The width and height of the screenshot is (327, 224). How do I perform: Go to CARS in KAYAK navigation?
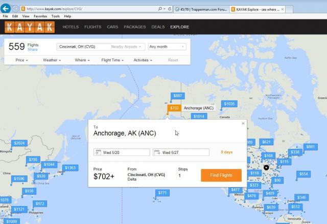(x=112, y=27)
